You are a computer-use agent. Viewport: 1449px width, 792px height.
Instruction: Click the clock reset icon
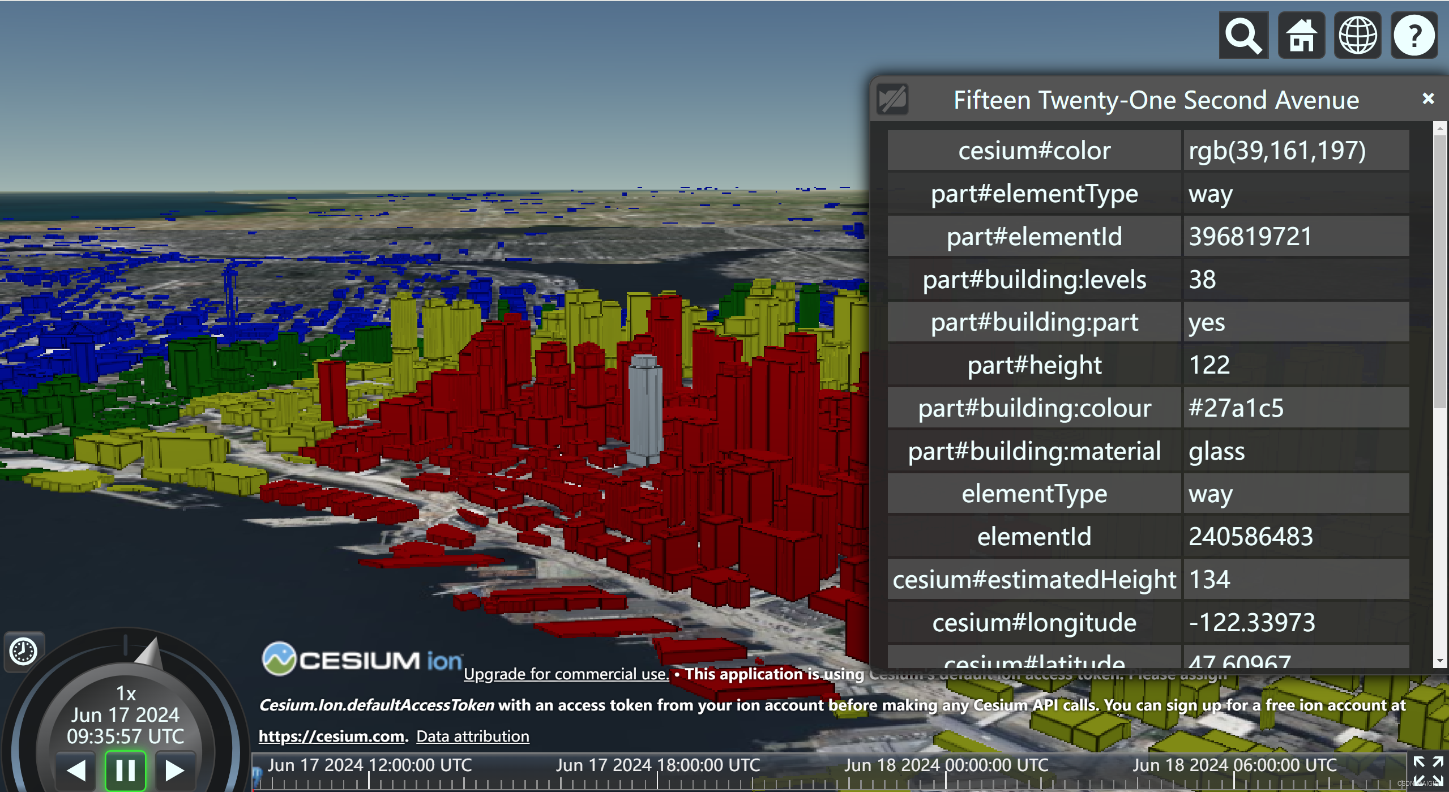tap(24, 651)
